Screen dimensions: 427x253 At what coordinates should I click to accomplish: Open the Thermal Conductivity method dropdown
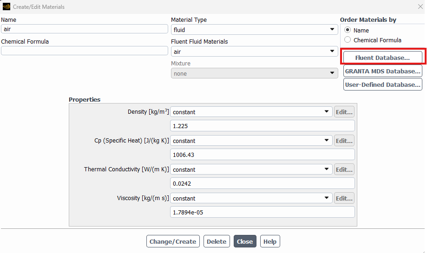click(251, 169)
